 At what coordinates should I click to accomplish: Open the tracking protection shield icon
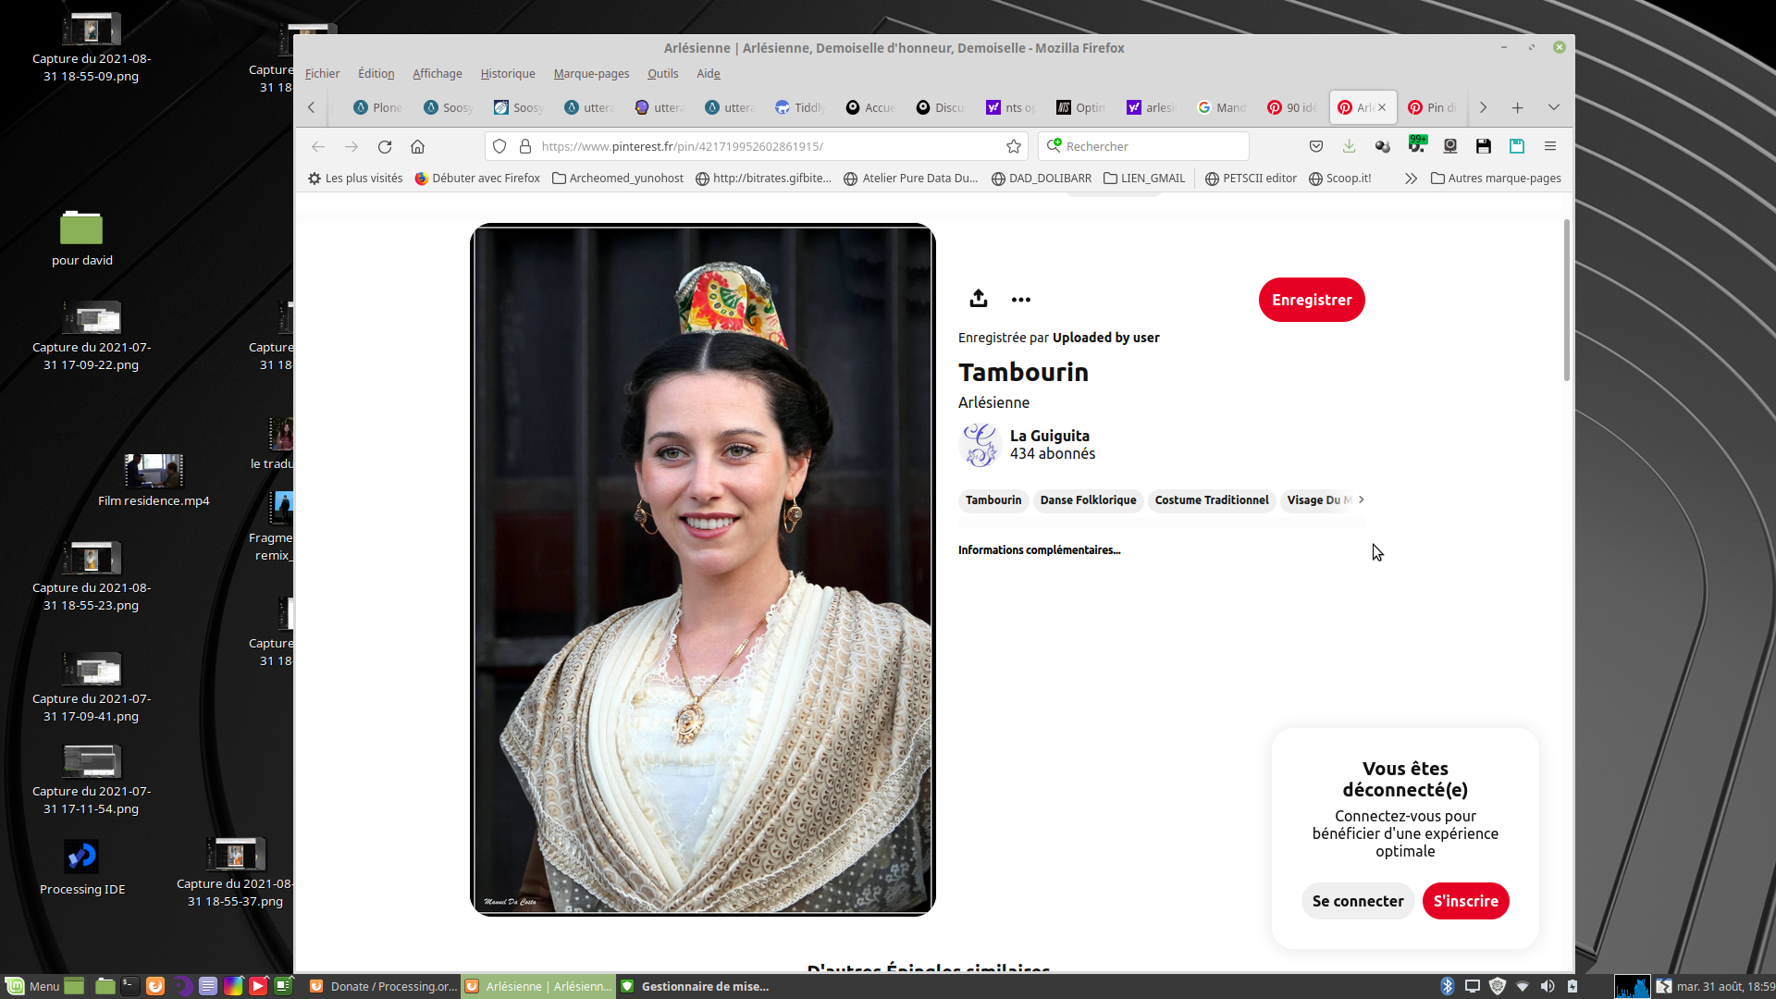tap(499, 146)
